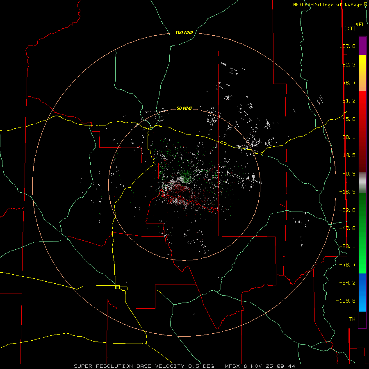
Task: Click the black TH segment of color bar
Action: coord(362,319)
